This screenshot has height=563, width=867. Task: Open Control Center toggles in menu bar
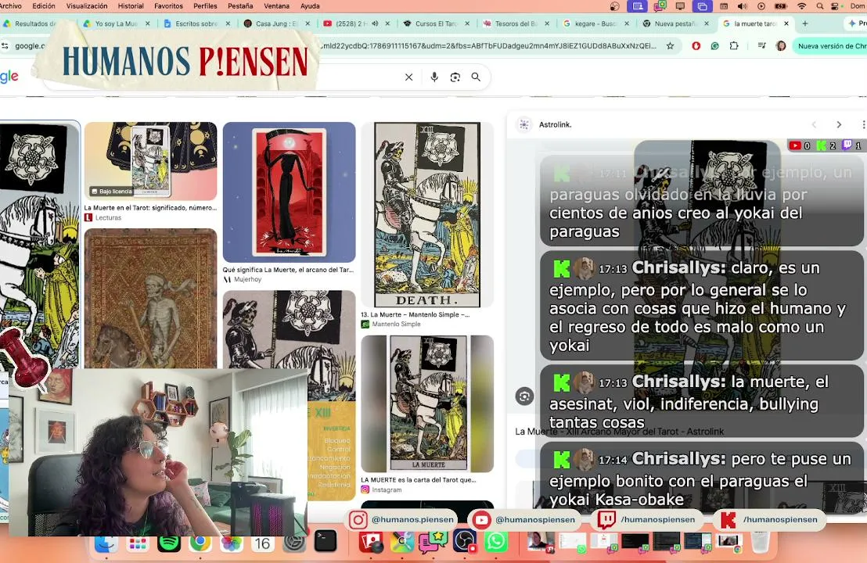click(836, 6)
